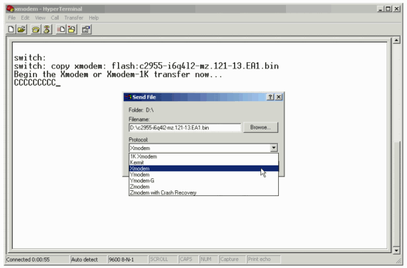Close the Send File dialog

(x=279, y=97)
